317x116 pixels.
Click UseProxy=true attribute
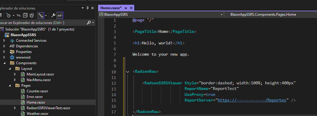point(200,95)
